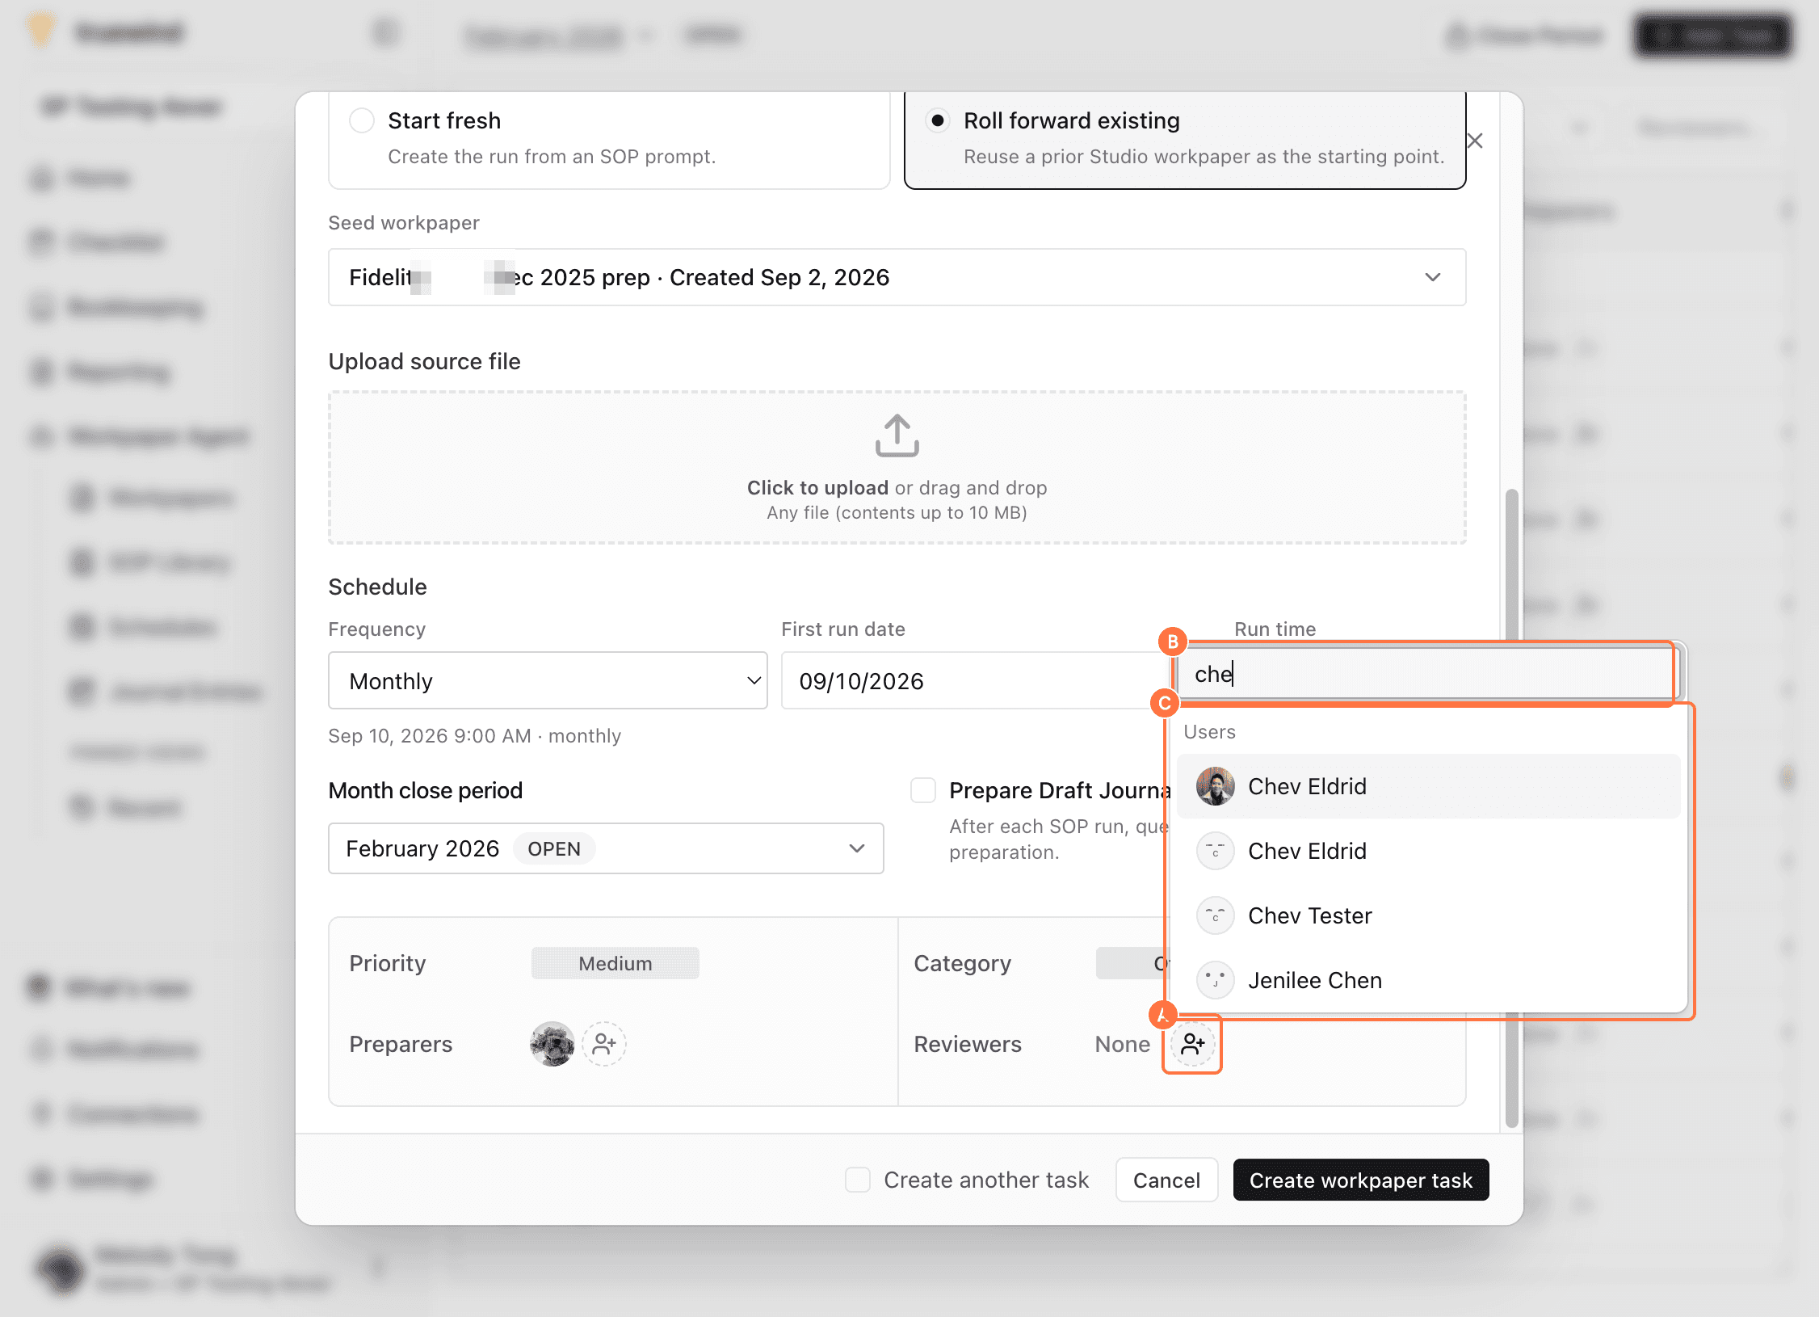Click the dialog's vertical scrollbar
This screenshot has width=1819, height=1317.
(x=1512, y=808)
